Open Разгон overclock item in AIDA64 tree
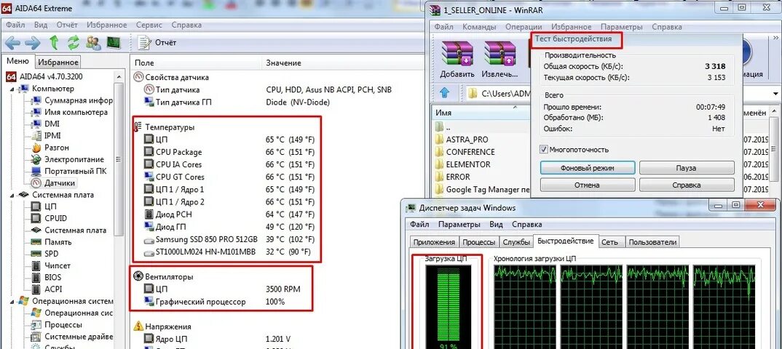The height and width of the screenshot is (349, 782). coord(50,148)
